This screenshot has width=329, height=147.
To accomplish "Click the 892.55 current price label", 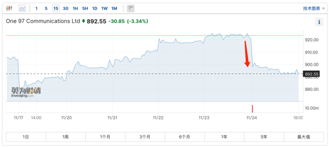I will (311, 74).
